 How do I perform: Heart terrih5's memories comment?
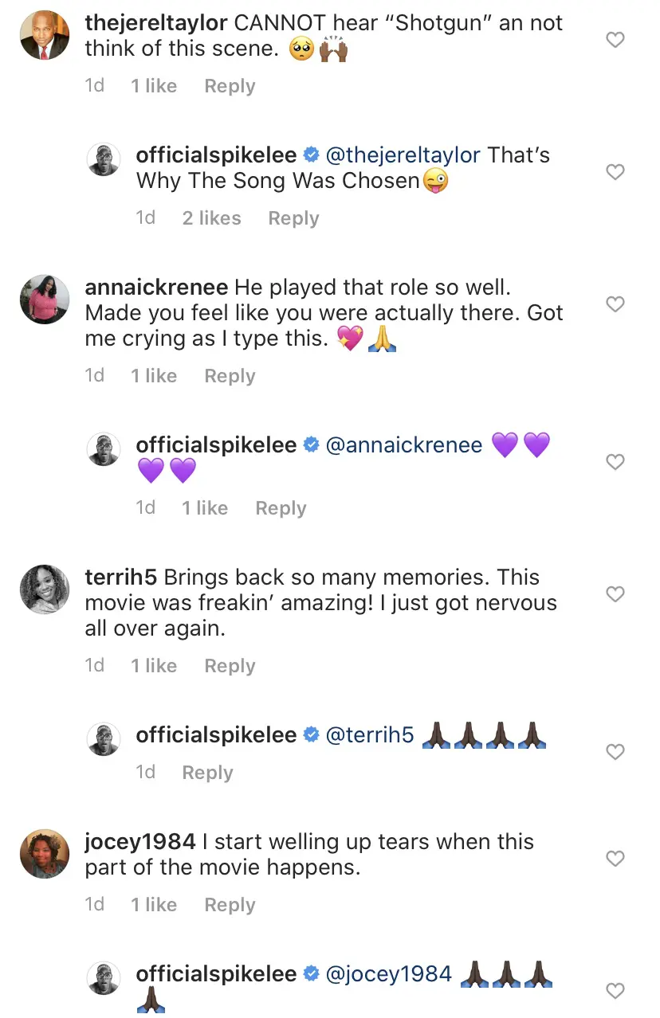(x=615, y=593)
